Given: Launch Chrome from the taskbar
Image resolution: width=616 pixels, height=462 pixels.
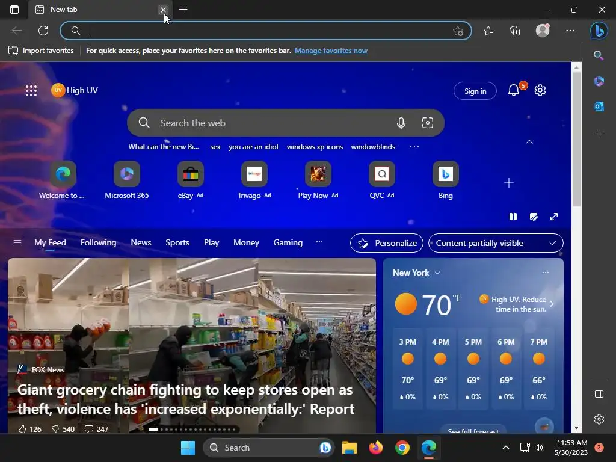Looking at the screenshot, I should point(402,448).
